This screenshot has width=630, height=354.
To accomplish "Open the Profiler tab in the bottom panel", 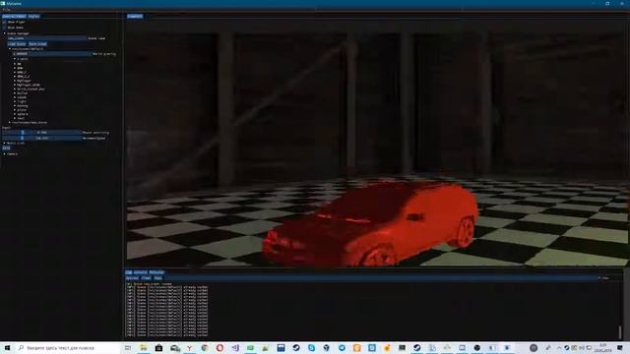I will (157, 272).
